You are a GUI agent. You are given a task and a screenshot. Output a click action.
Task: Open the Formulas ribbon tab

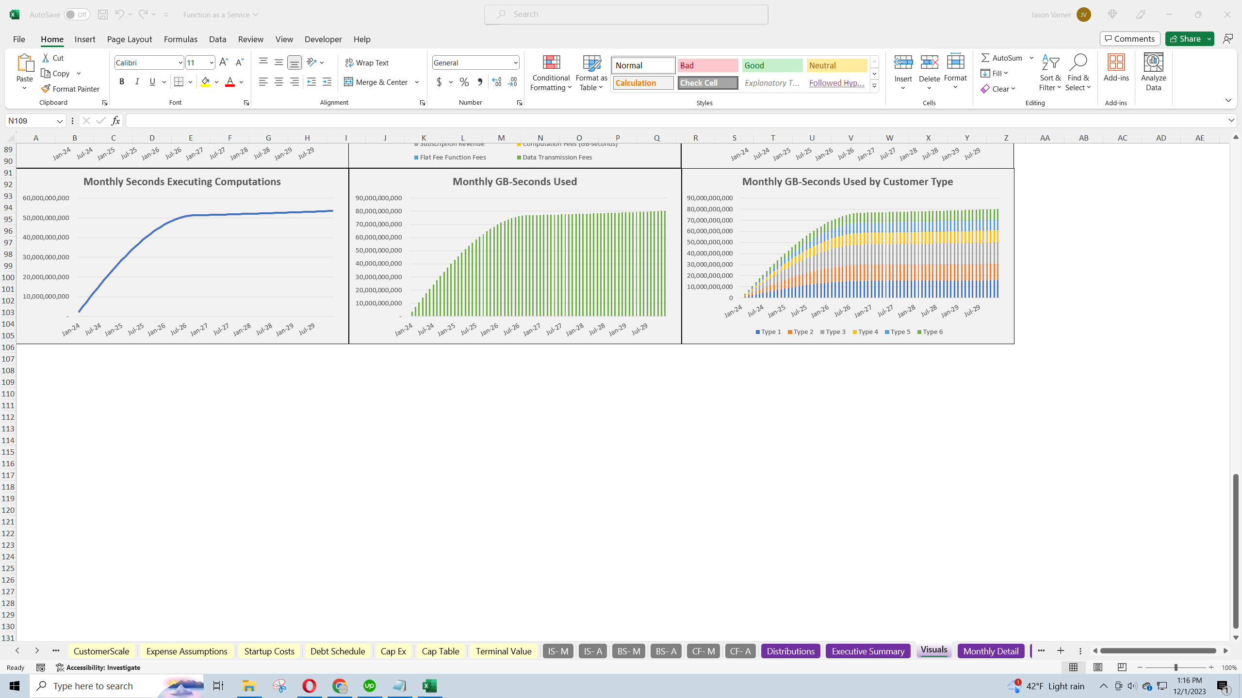[x=180, y=39]
